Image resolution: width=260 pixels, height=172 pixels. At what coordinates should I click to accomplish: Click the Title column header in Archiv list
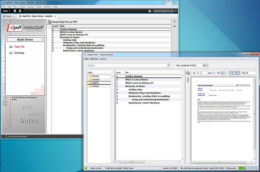point(127,73)
